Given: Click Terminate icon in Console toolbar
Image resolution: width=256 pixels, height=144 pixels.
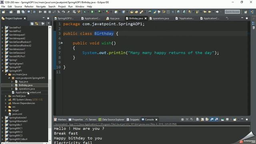Looking at the screenshot, I should click(182, 120).
